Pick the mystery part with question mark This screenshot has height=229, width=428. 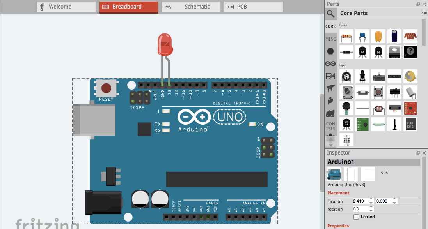pyautogui.click(x=410, y=52)
